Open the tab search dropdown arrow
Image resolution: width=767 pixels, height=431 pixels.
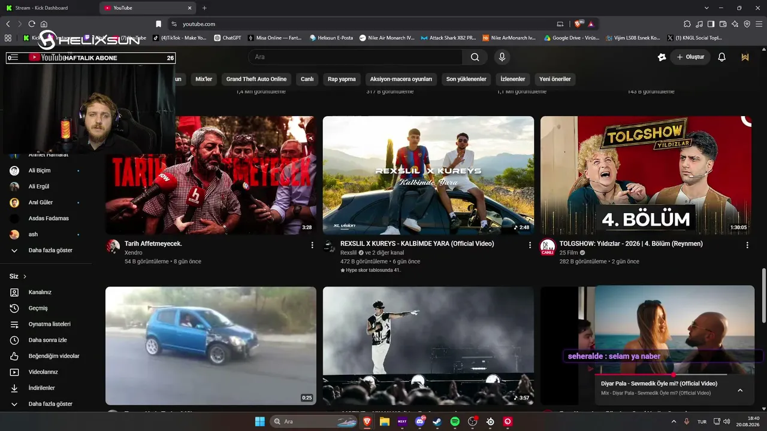point(707,8)
